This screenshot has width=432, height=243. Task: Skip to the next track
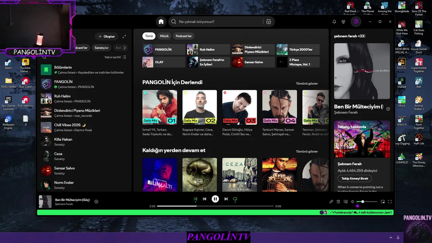click(226, 199)
